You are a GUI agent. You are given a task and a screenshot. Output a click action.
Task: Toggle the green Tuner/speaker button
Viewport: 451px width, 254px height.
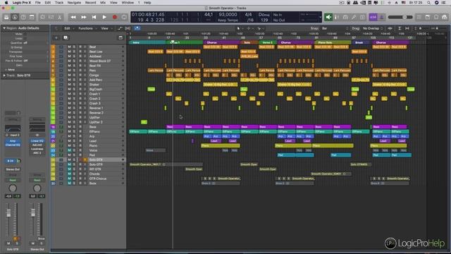[x=328, y=17]
